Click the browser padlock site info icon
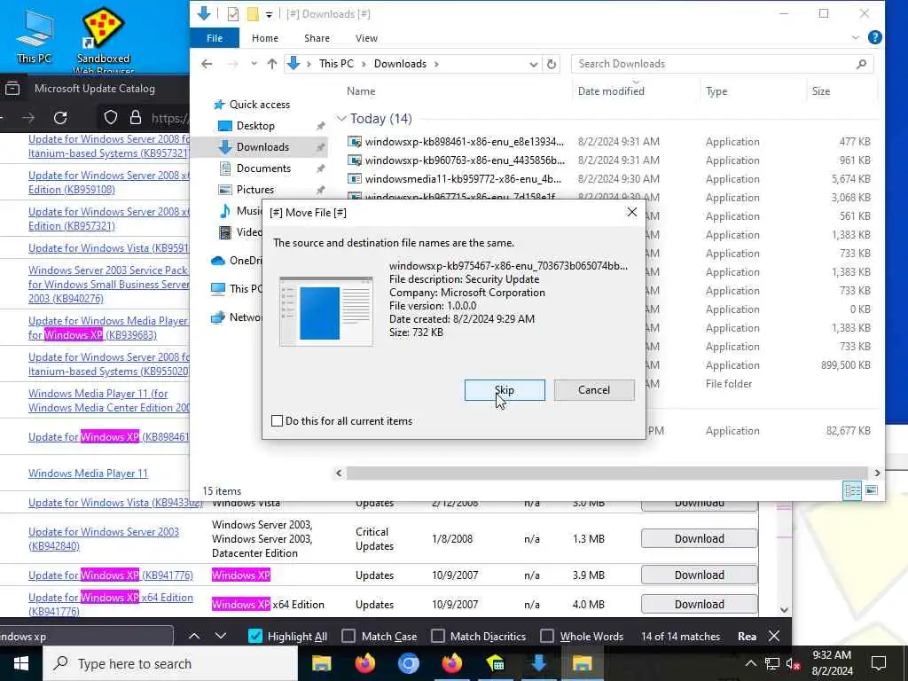The image size is (908, 681). [x=136, y=118]
